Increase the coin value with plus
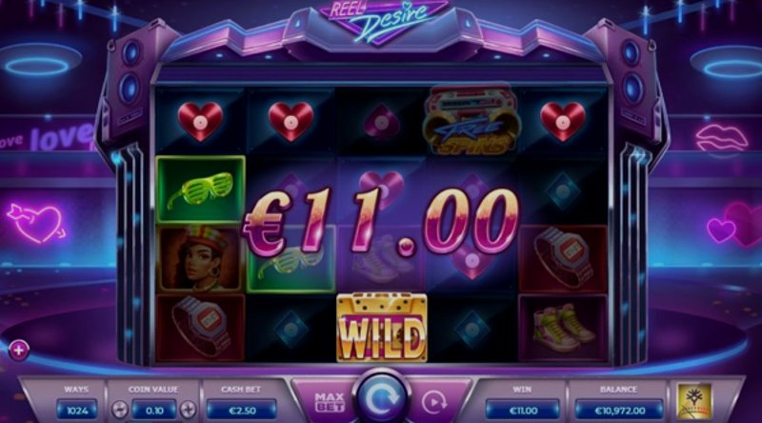 click(188, 410)
